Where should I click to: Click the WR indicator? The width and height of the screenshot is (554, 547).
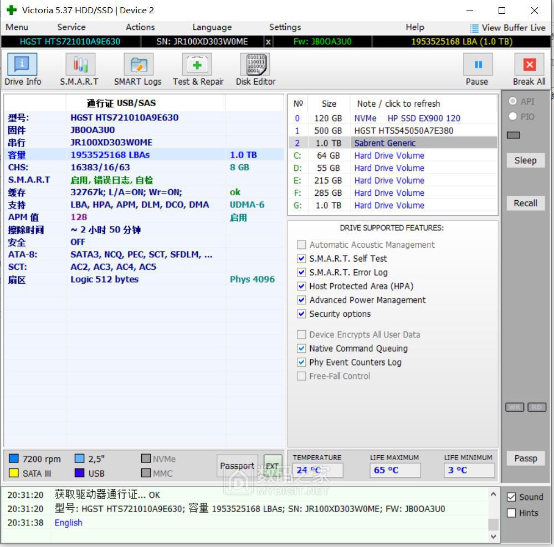pyautogui.click(x=515, y=407)
